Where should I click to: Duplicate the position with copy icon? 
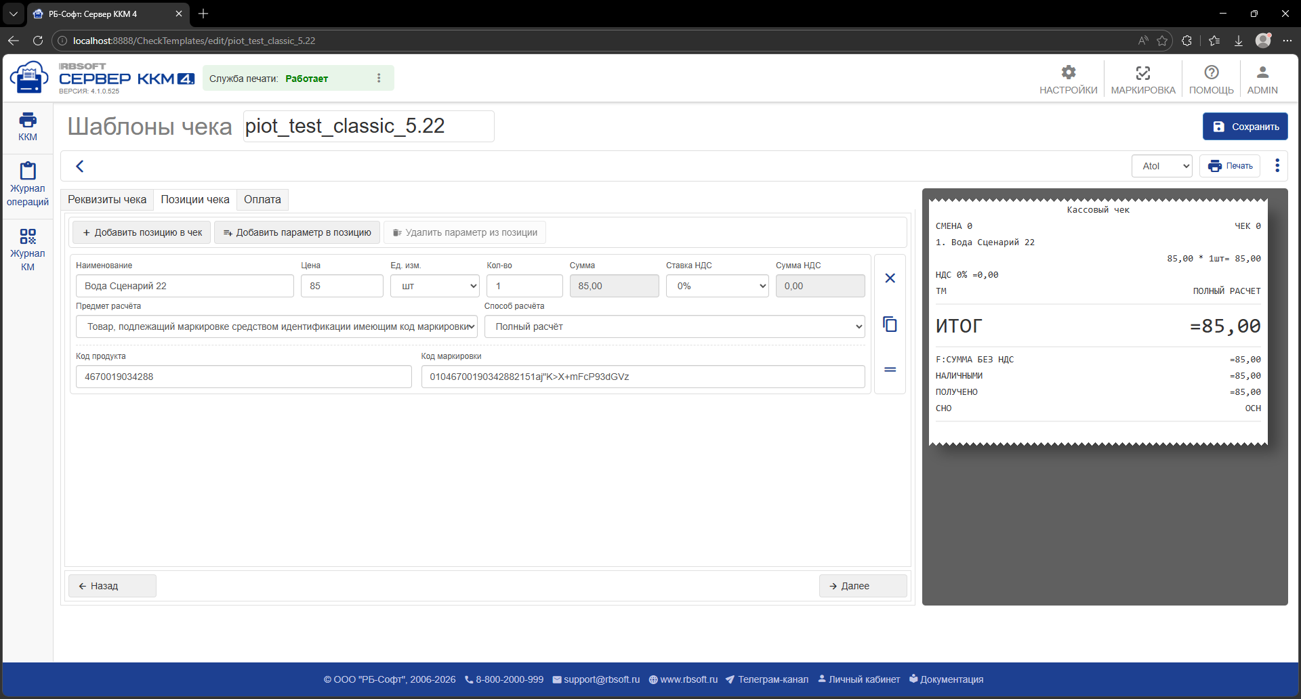coord(890,324)
